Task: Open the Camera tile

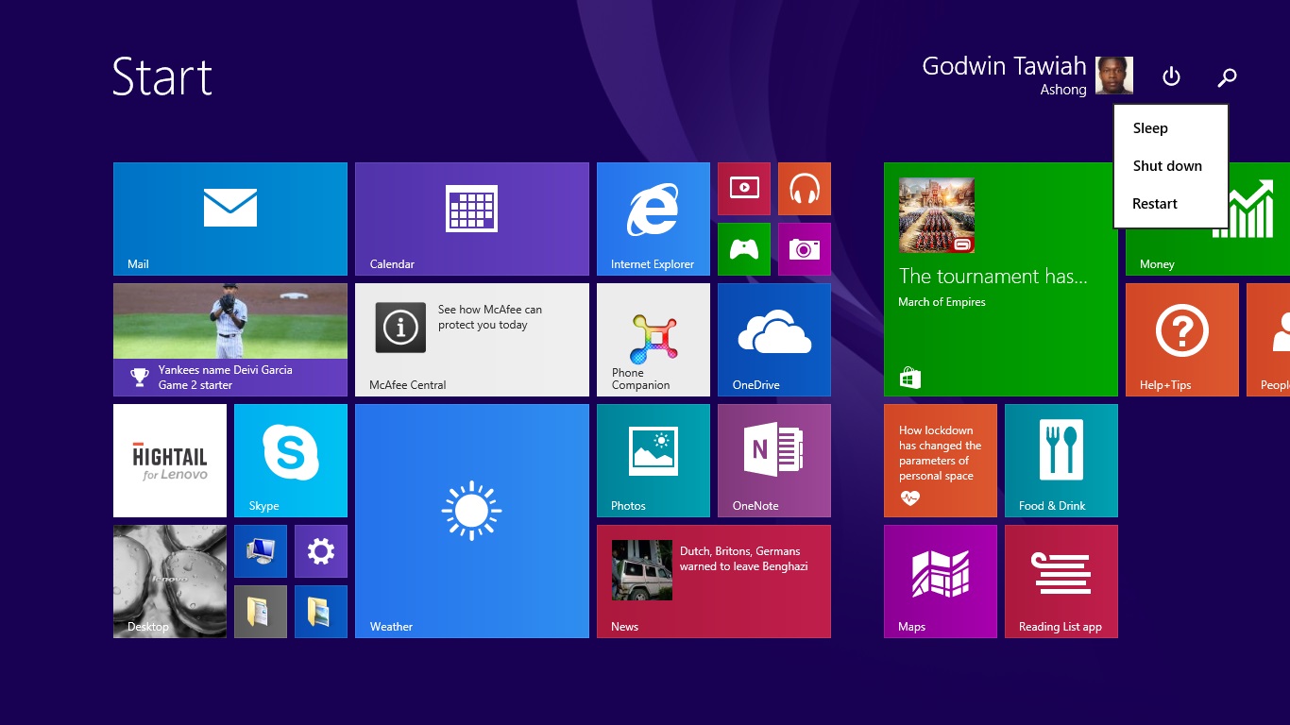Action: tap(805, 249)
